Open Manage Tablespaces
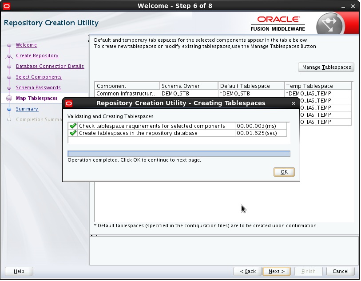 click(326, 67)
